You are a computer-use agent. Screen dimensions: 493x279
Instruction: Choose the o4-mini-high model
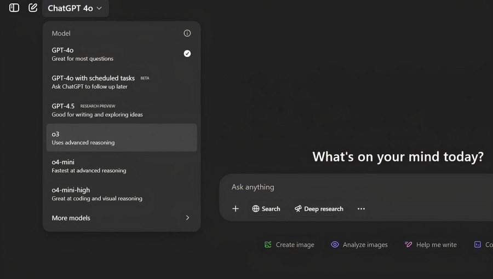pos(122,194)
